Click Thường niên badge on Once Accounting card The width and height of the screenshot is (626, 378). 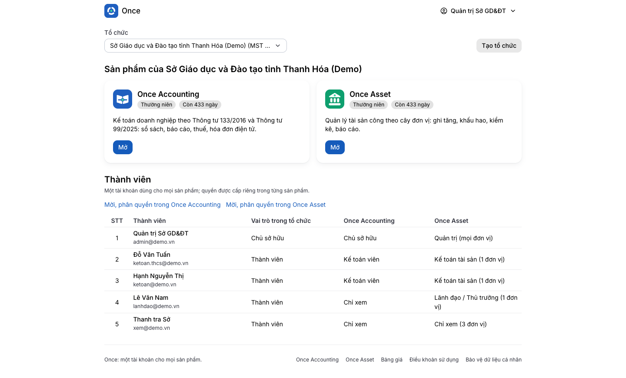[156, 105]
